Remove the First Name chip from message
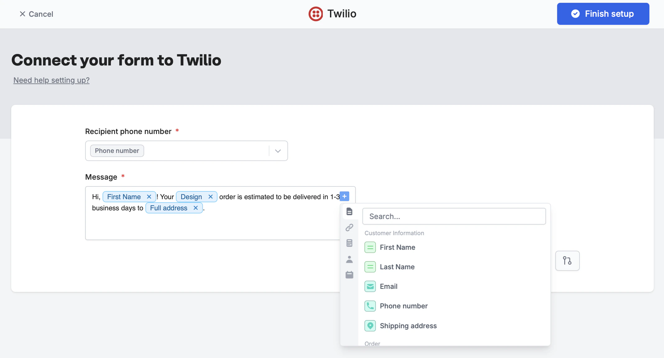 149,196
